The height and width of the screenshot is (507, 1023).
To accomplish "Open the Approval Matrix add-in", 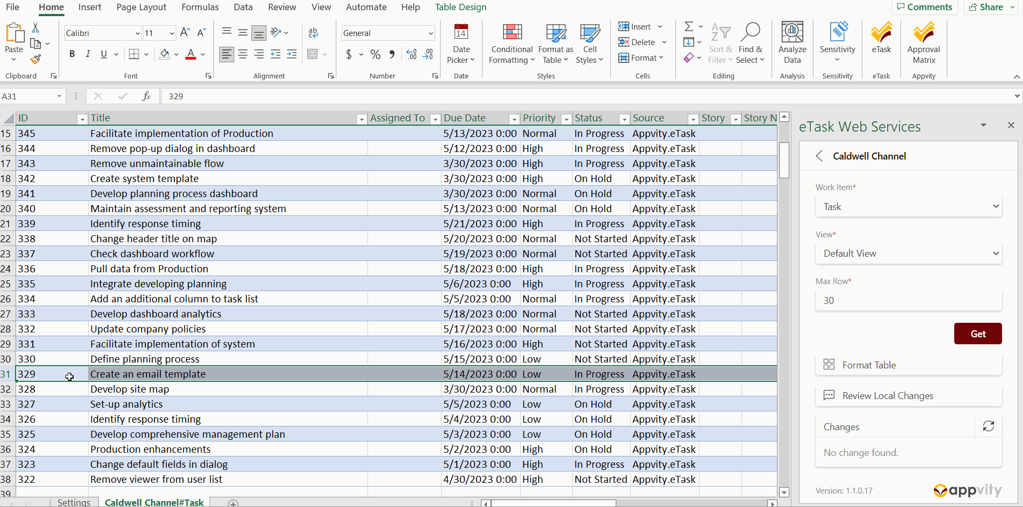I will (923, 44).
